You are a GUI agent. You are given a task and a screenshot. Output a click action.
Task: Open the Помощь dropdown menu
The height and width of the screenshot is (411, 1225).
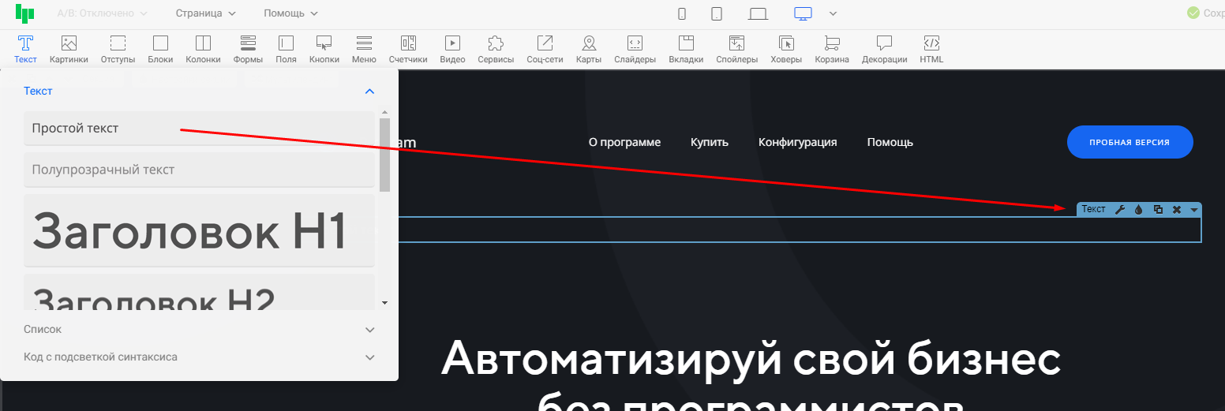[290, 13]
